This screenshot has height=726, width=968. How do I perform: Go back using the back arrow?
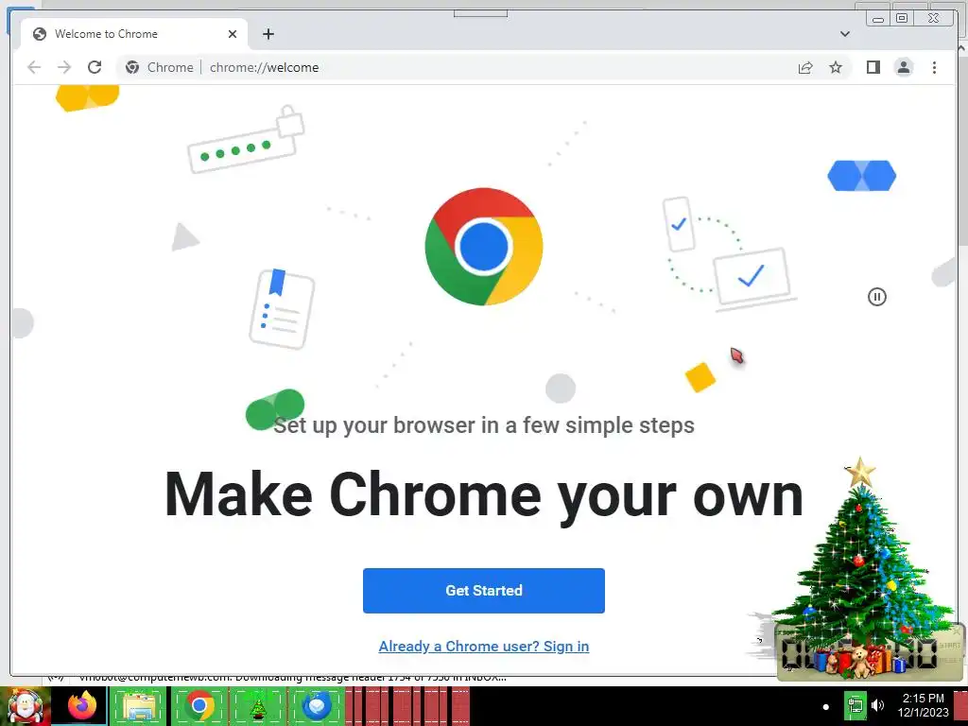click(x=34, y=67)
